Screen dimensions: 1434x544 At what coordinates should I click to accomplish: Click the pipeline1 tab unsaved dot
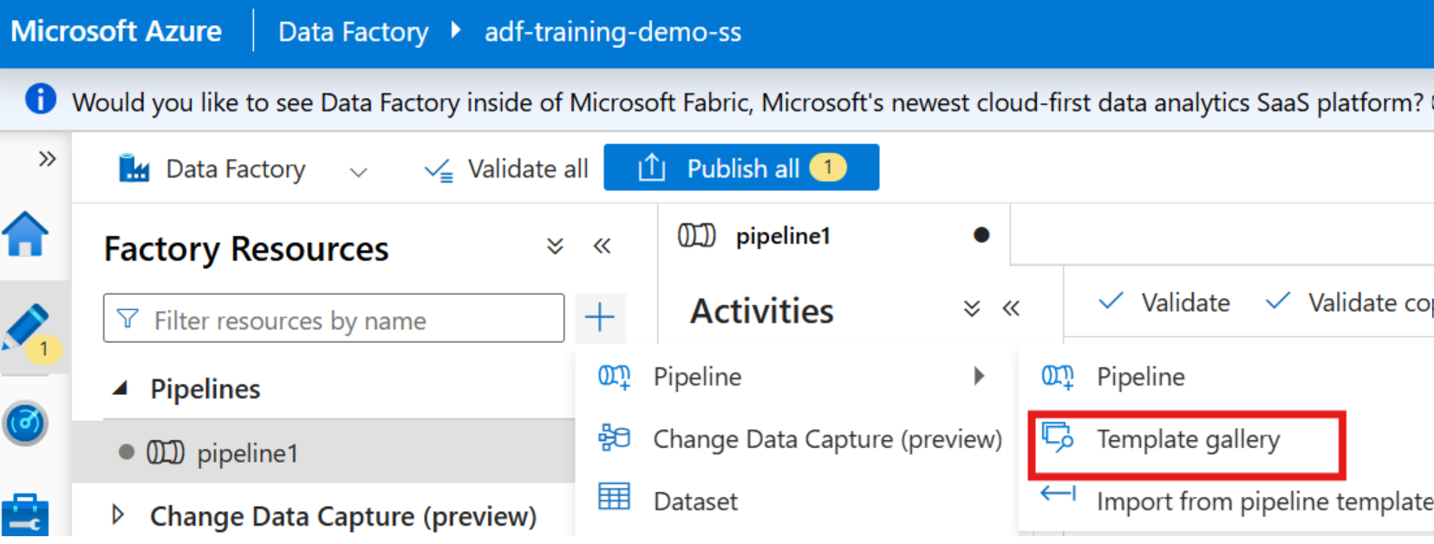[x=981, y=235]
